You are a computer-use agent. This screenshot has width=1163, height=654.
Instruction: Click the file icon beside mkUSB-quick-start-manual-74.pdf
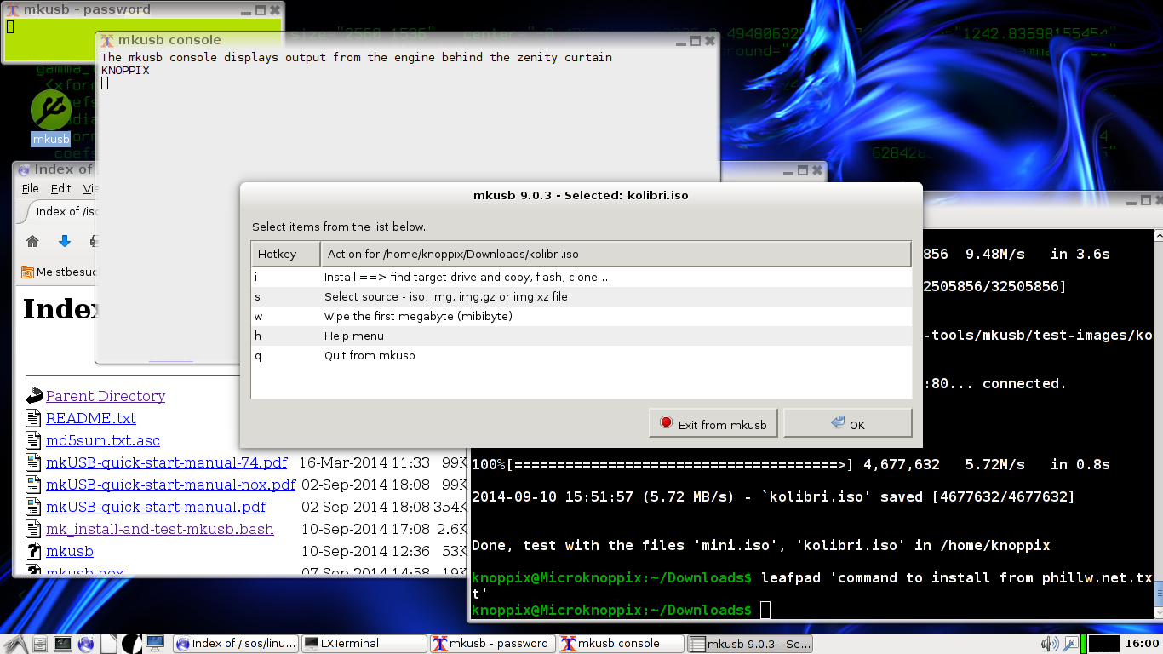click(x=33, y=462)
